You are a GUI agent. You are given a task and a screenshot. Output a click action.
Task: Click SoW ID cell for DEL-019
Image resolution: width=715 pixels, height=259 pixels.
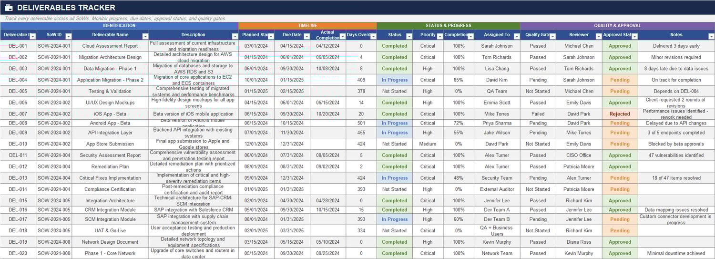pyautogui.click(x=54, y=242)
